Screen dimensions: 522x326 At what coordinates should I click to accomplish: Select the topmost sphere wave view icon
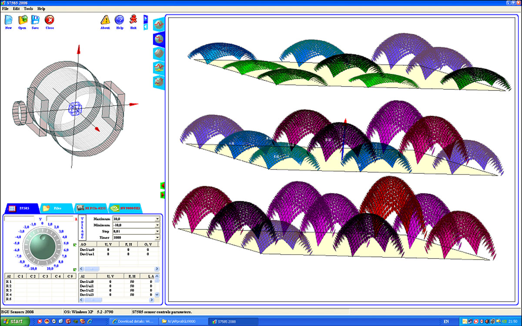coord(159,25)
